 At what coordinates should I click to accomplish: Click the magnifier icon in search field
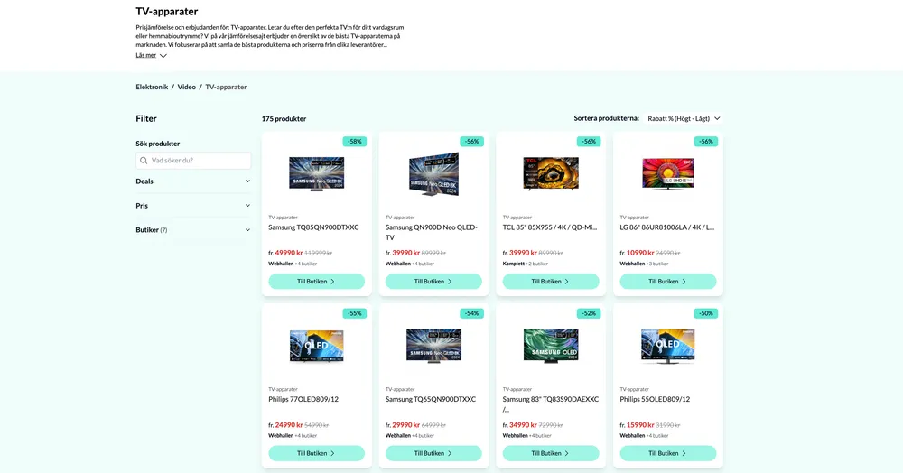pos(144,161)
